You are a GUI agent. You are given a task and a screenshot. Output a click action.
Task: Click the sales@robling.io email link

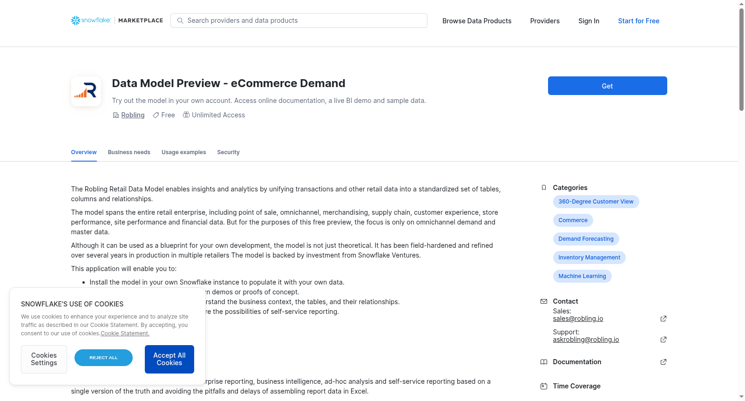point(578,319)
